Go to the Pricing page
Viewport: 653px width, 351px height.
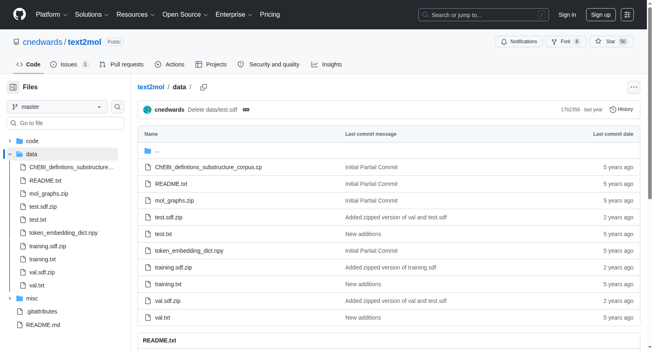point(270,15)
